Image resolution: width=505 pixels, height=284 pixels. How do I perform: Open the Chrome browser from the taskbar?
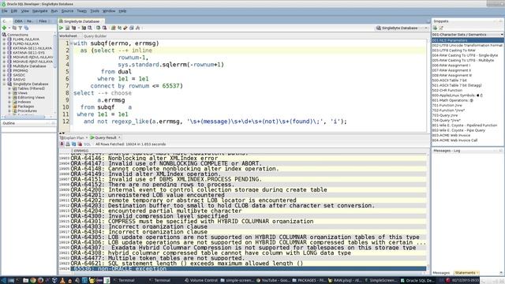(x=33, y=281)
